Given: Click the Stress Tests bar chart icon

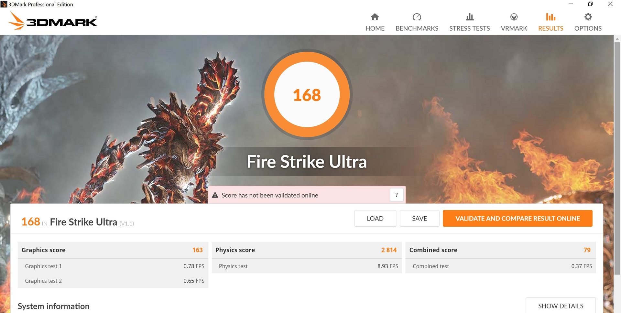Looking at the screenshot, I should pos(470,17).
